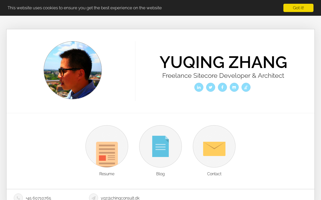The height and width of the screenshot is (200, 321).
Task: Open the GitHub profile icon
Action: 234,87
